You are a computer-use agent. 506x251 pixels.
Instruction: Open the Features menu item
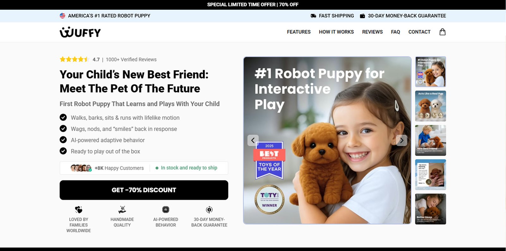click(x=299, y=32)
